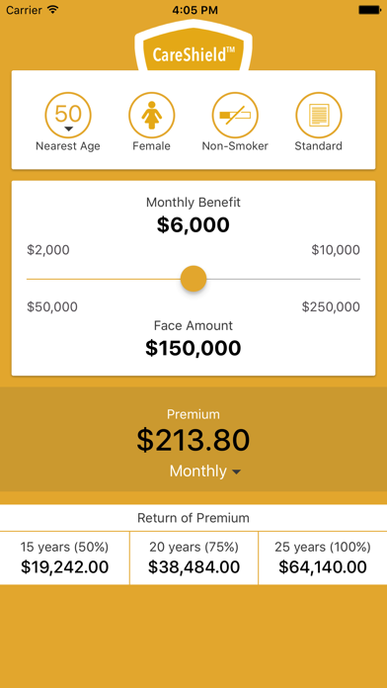
Task: Toggle the Non-Smoker cigarette icon
Action: coord(235,116)
